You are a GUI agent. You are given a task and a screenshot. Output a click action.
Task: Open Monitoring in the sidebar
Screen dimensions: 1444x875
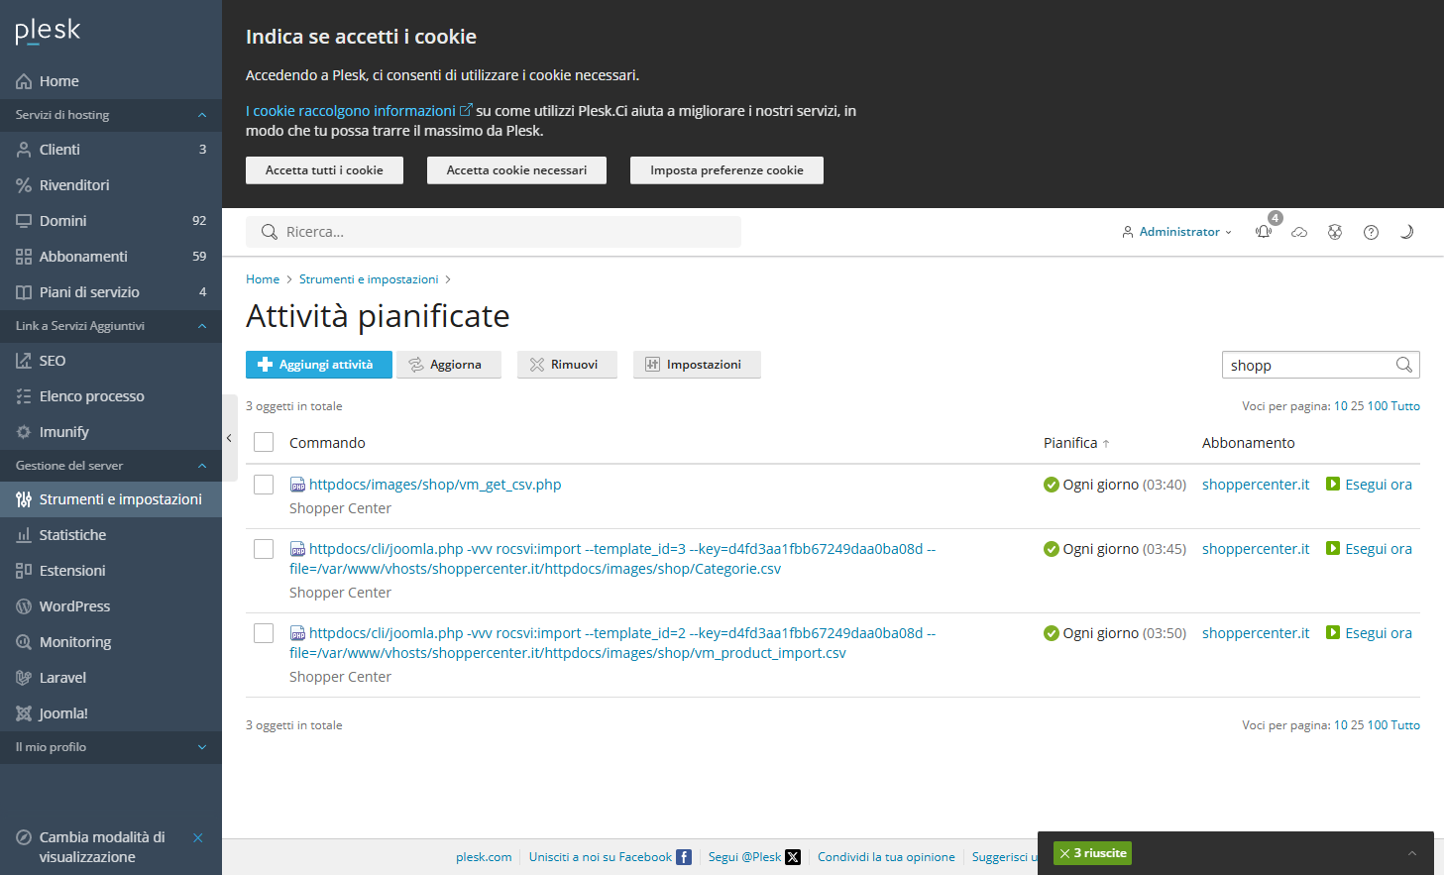point(111,642)
